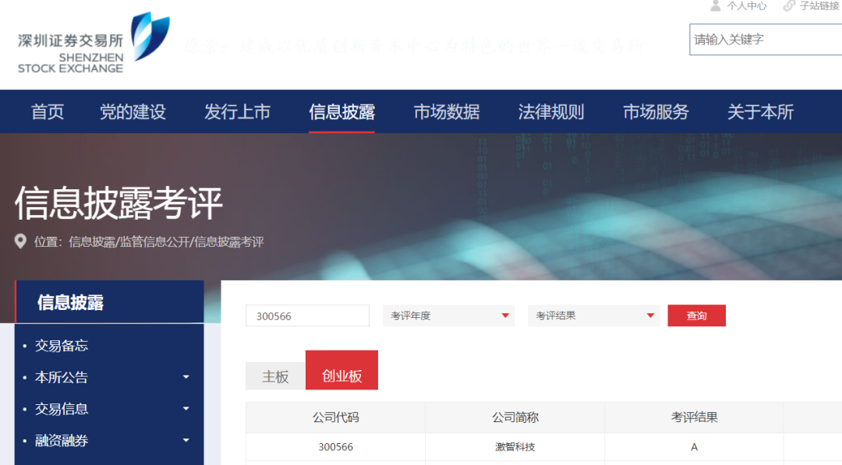Click the 个人中心 user icon
The width and height of the screenshot is (842, 465).
tap(716, 6)
